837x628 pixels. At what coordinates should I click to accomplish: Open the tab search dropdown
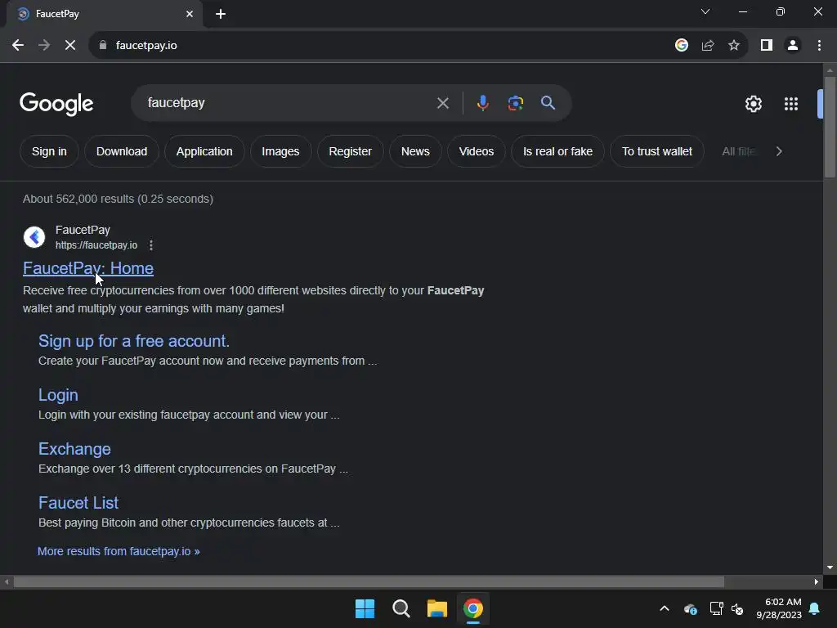[x=705, y=11]
